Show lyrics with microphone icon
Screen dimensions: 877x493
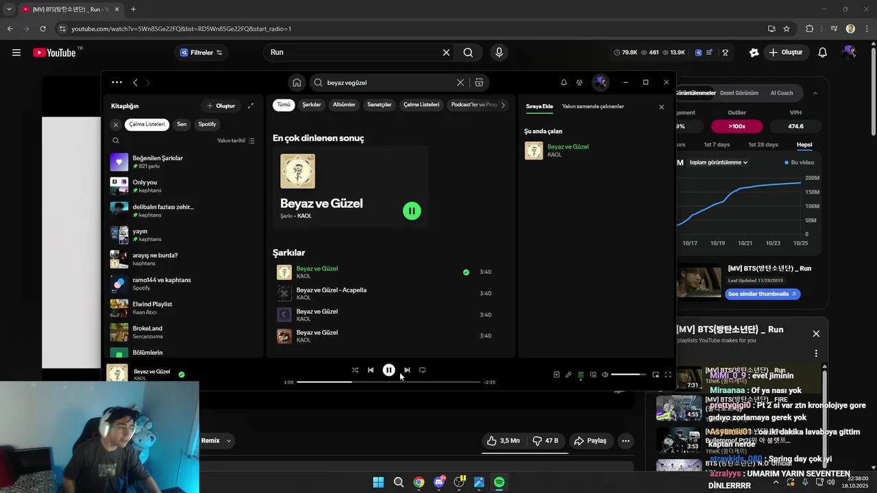point(569,375)
